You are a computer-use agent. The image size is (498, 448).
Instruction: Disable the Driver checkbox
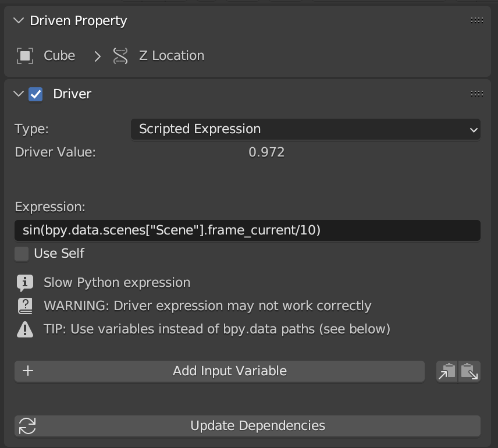pos(36,94)
